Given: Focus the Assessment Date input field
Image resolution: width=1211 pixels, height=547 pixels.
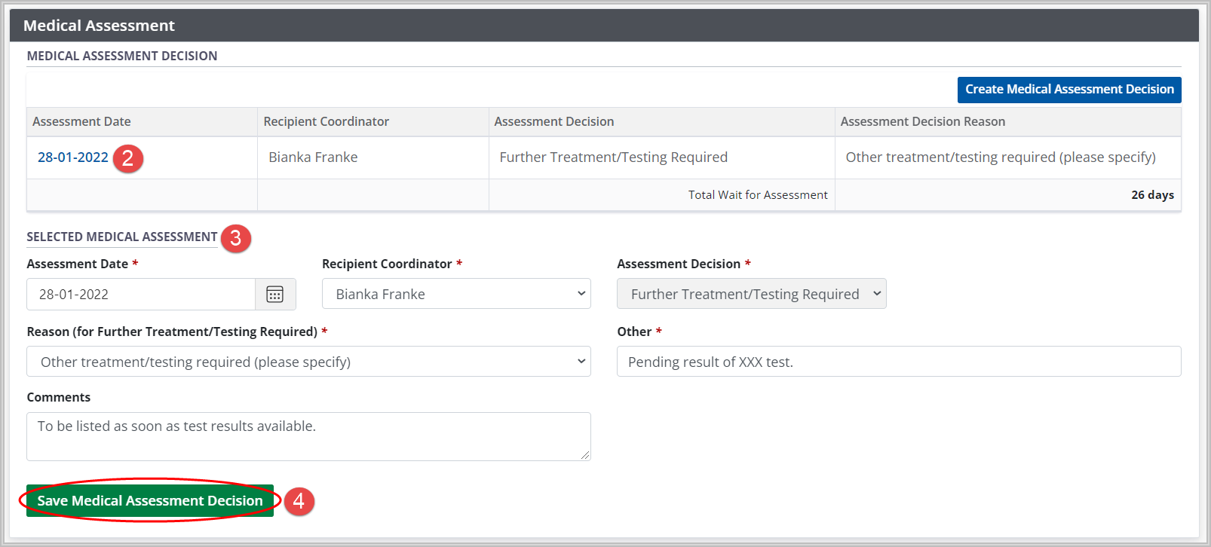Looking at the screenshot, I should coord(141,294).
